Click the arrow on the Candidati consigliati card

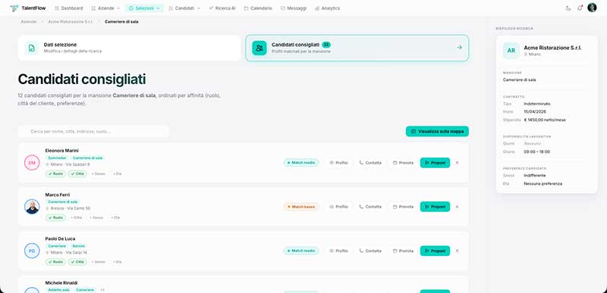[459, 48]
